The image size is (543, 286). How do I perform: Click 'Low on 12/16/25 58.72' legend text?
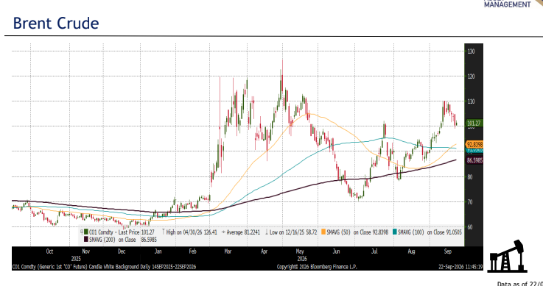pos(294,232)
